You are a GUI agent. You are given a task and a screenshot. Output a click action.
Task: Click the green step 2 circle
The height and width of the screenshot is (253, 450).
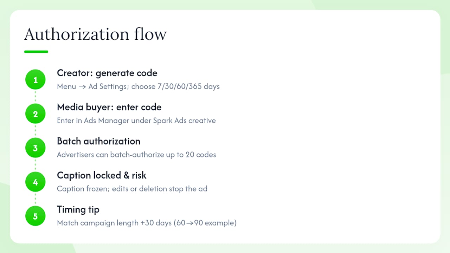[35, 114]
